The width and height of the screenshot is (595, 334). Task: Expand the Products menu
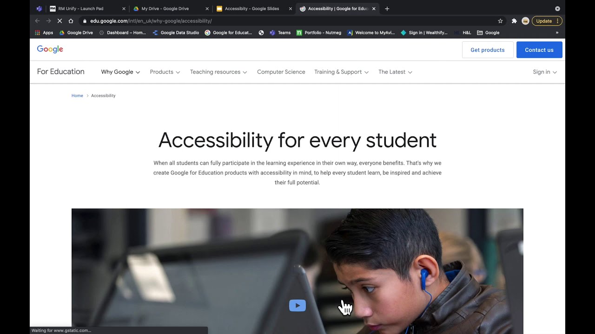pos(165,72)
